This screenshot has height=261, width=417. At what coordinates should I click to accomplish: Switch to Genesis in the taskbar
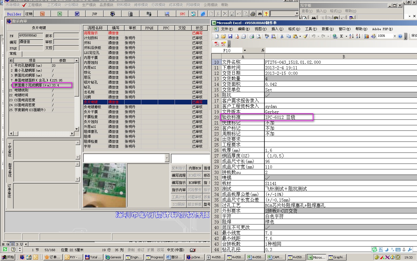click(114, 257)
